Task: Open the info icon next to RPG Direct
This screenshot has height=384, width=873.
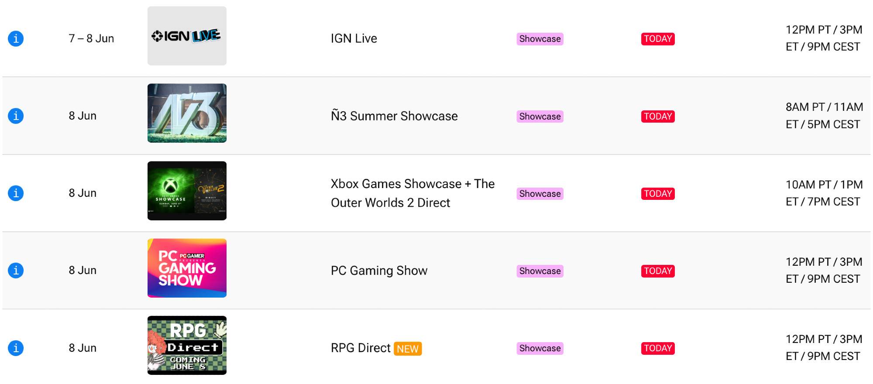Action: pos(16,348)
